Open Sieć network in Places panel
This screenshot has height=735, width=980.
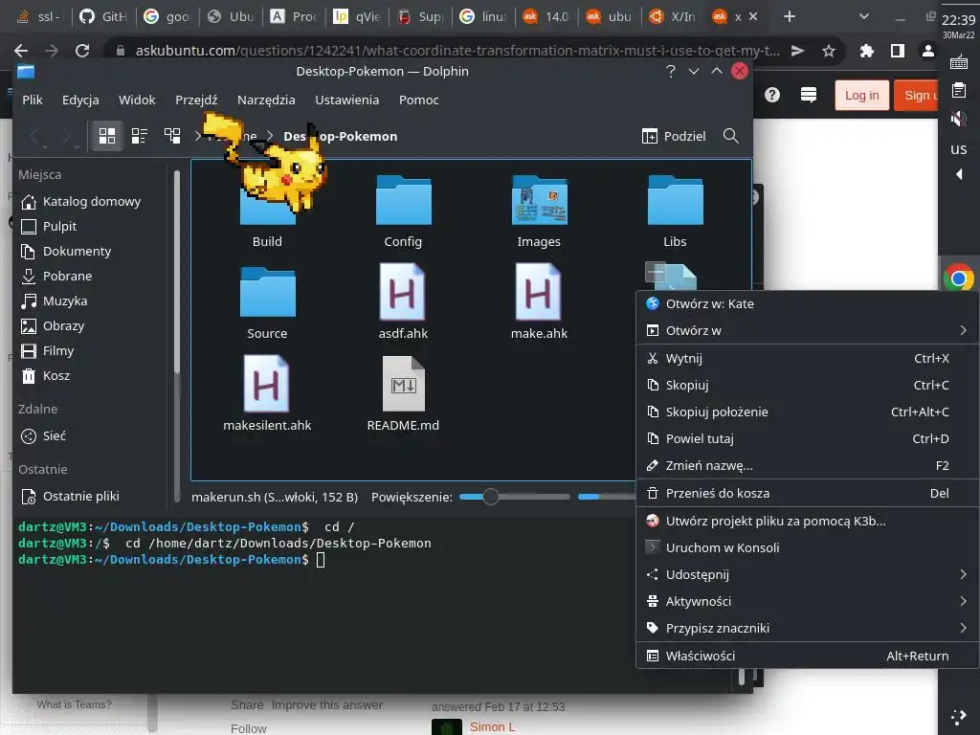[91, 435]
